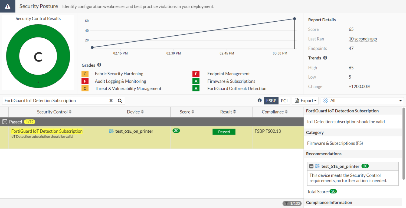Click the FortiGuard Outbreak Detection A badge
Image resolution: width=406 pixels, height=208 pixels.
(196, 88)
